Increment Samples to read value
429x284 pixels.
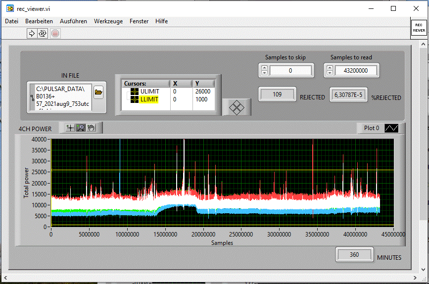pyautogui.click(x=330, y=68)
